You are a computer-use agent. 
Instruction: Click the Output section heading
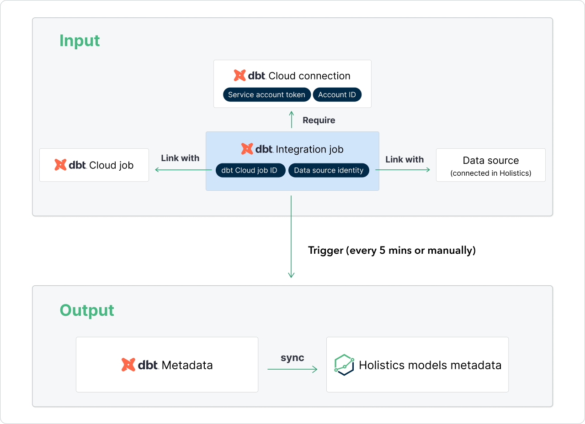tap(87, 310)
